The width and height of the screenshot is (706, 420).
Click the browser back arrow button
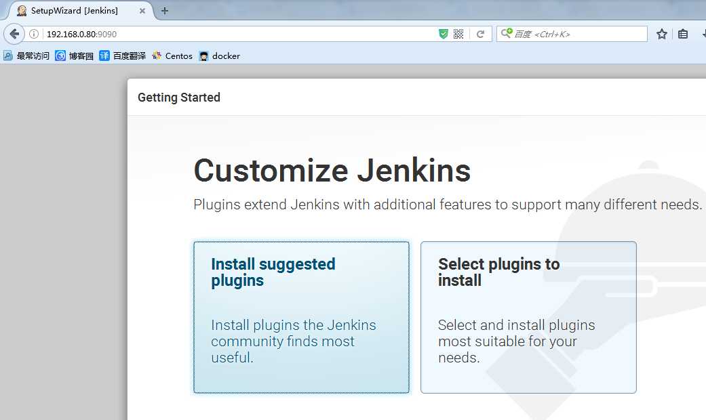14,34
